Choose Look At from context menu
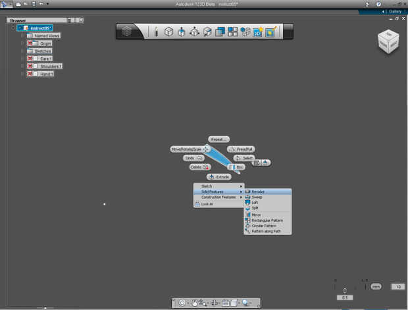 point(219,204)
